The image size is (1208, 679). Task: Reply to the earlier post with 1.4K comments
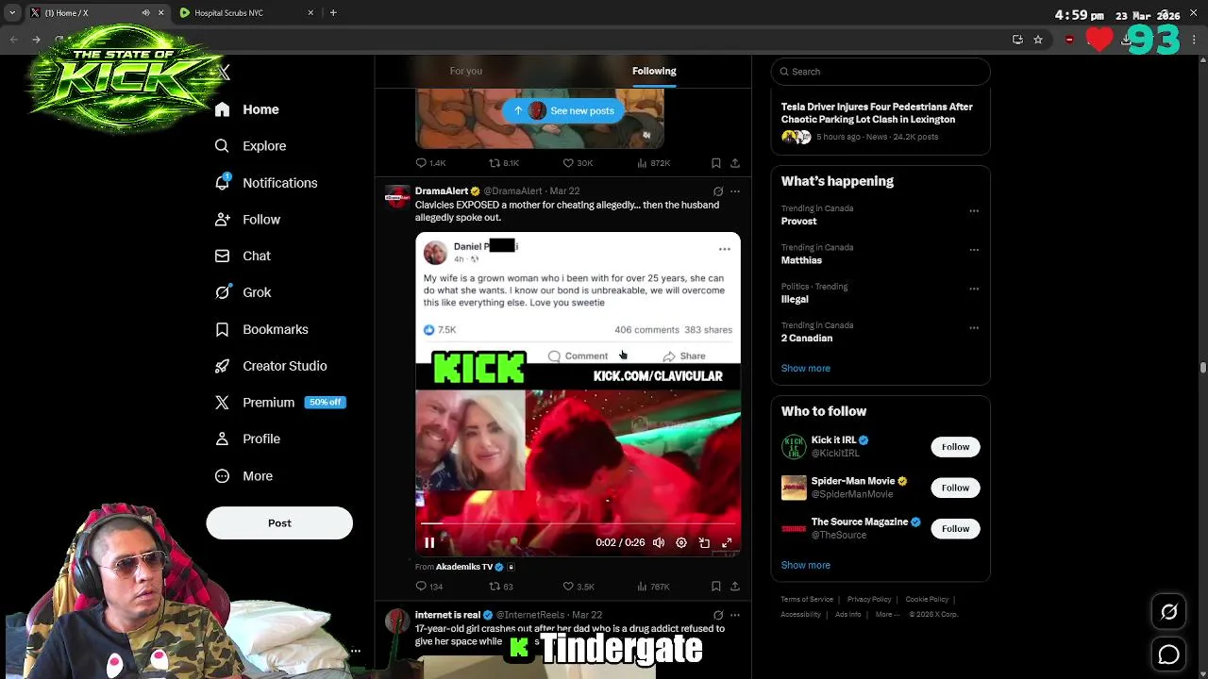coord(430,163)
